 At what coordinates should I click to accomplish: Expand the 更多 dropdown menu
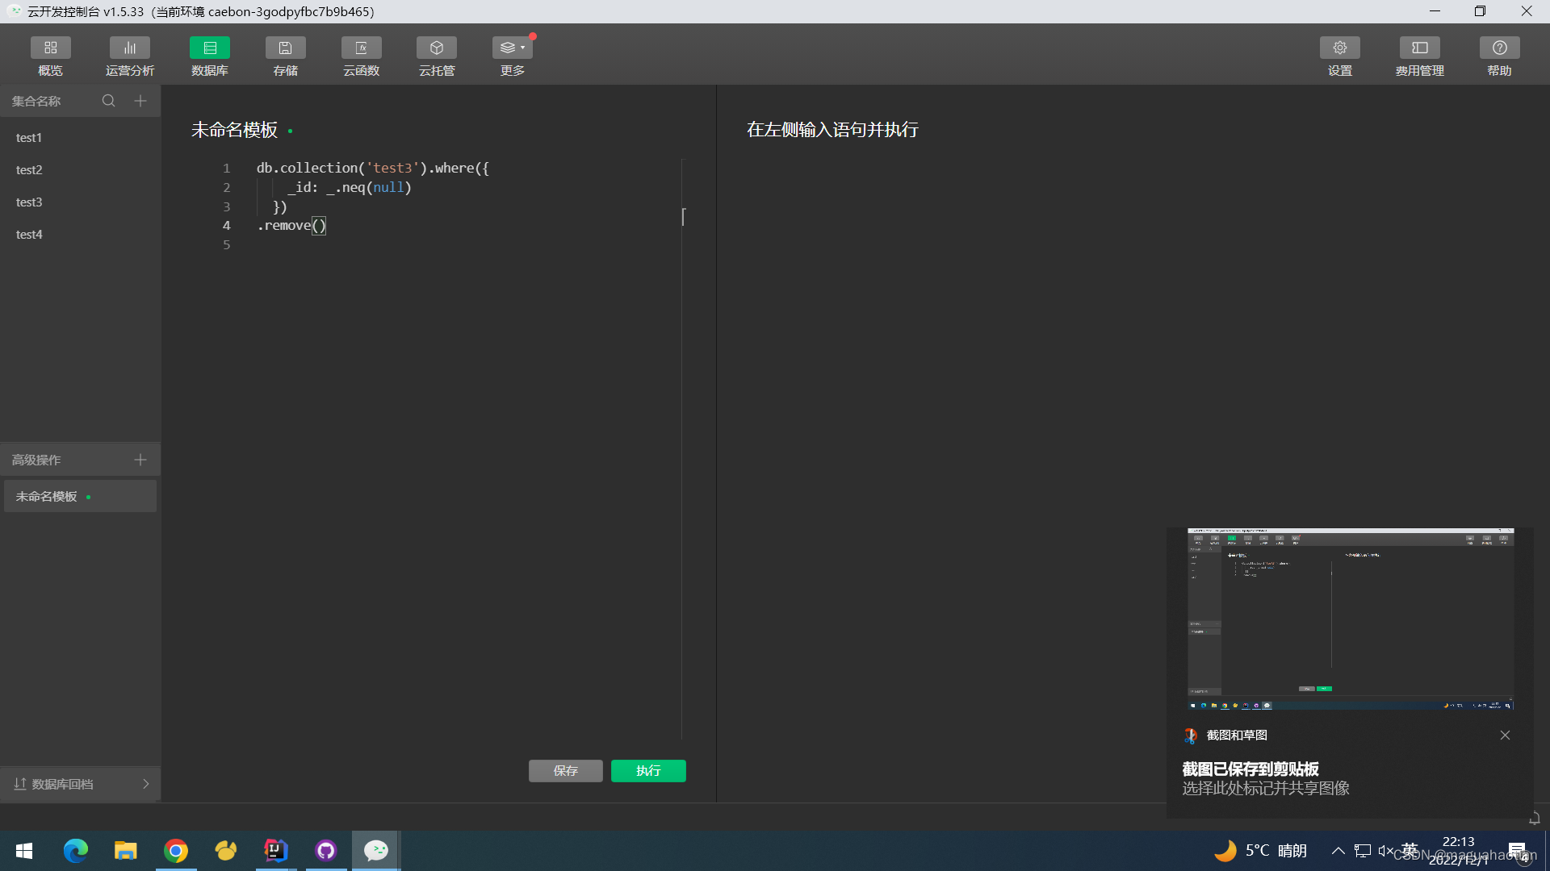pyautogui.click(x=513, y=48)
